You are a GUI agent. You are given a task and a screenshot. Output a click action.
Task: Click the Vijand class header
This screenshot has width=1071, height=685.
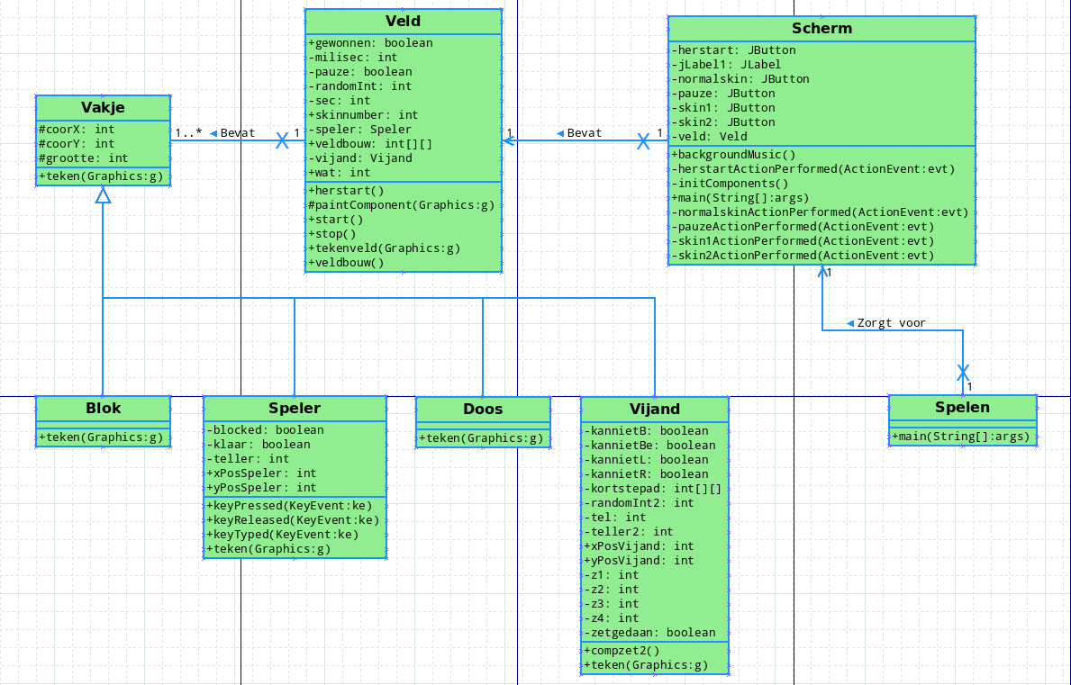click(655, 409)
